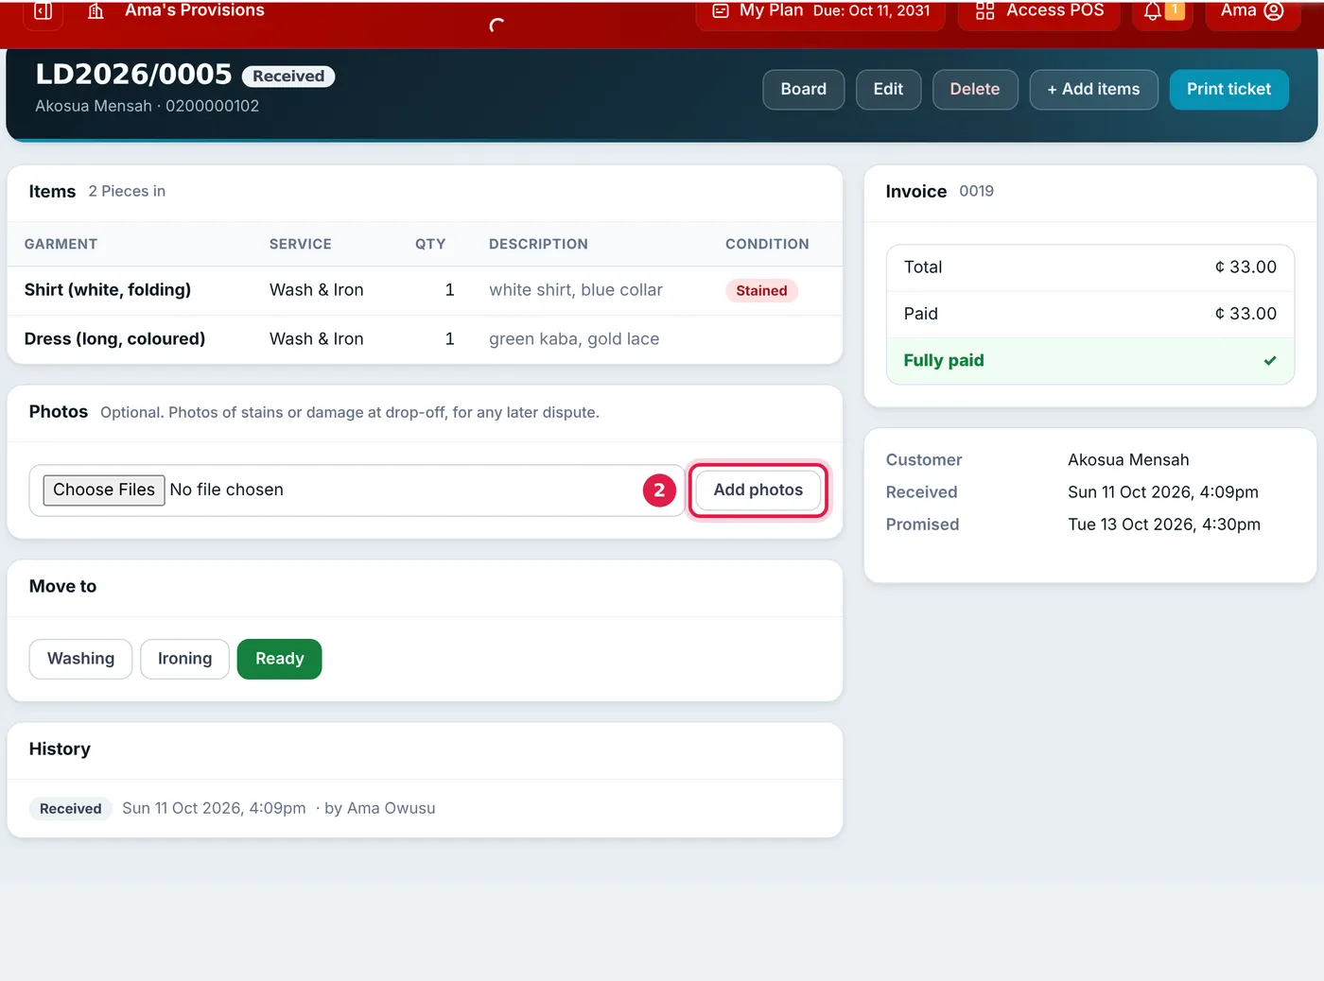This screenshot has height=981, width=1324.
Task: Print the ticket
Action: tap(1228, 90)
